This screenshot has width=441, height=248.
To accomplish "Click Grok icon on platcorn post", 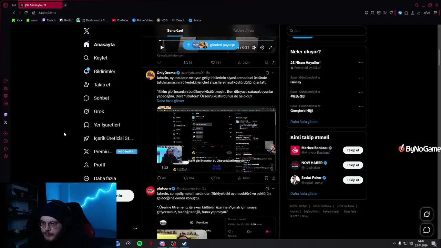I will tap(267, 189).
